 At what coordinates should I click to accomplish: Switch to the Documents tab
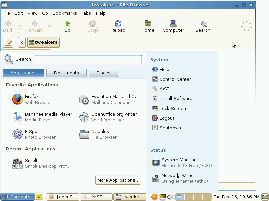point(67,73)
